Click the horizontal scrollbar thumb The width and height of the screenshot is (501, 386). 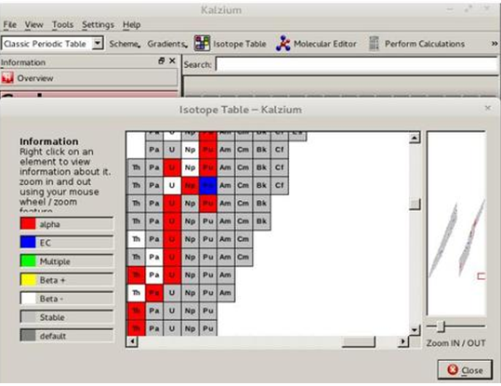[x=358, y=341]
